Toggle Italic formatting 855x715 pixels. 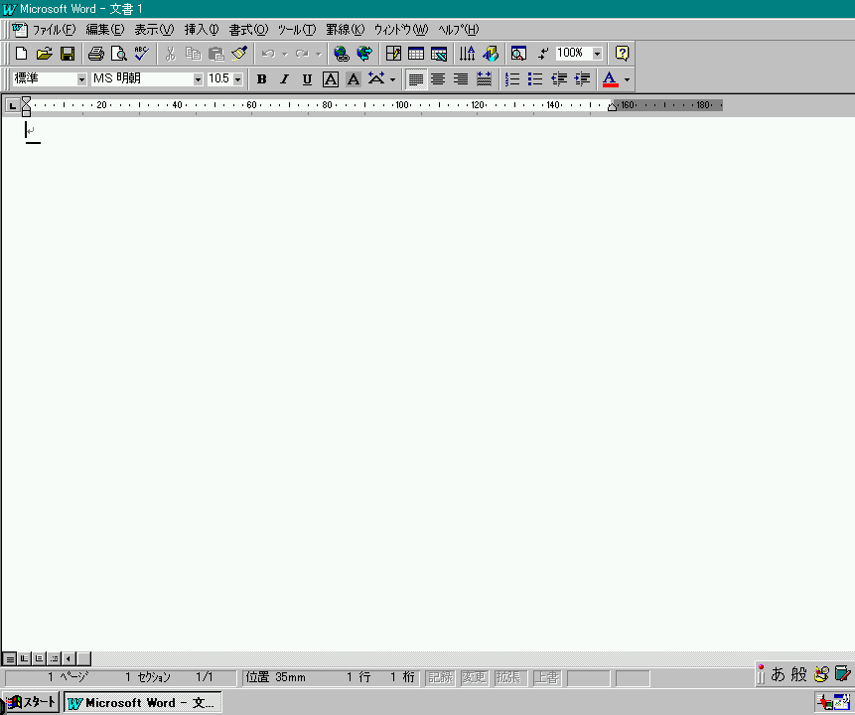[x=285, y=79]
